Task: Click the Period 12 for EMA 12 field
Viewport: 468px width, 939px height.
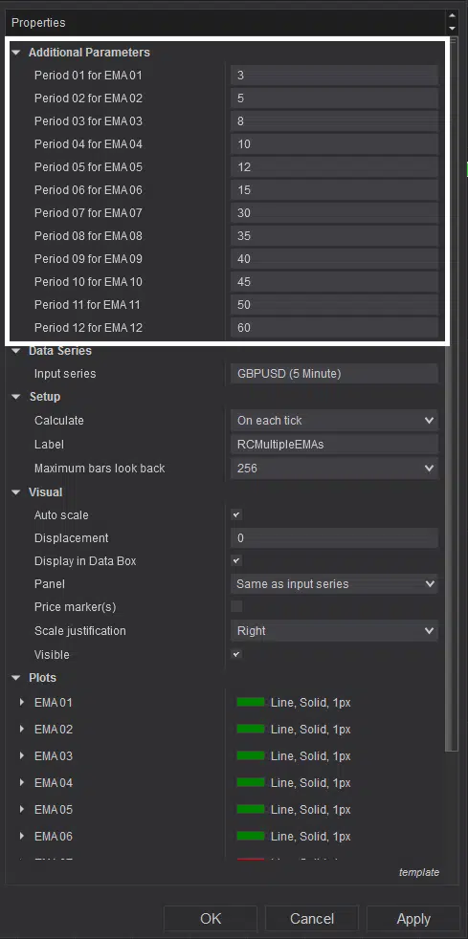Action: [334, 328]
